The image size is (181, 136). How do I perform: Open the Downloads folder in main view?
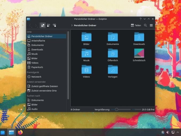tap(139, 37)
